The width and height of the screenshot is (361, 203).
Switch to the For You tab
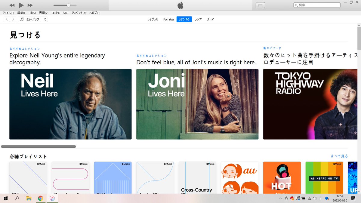coord(168,19)
